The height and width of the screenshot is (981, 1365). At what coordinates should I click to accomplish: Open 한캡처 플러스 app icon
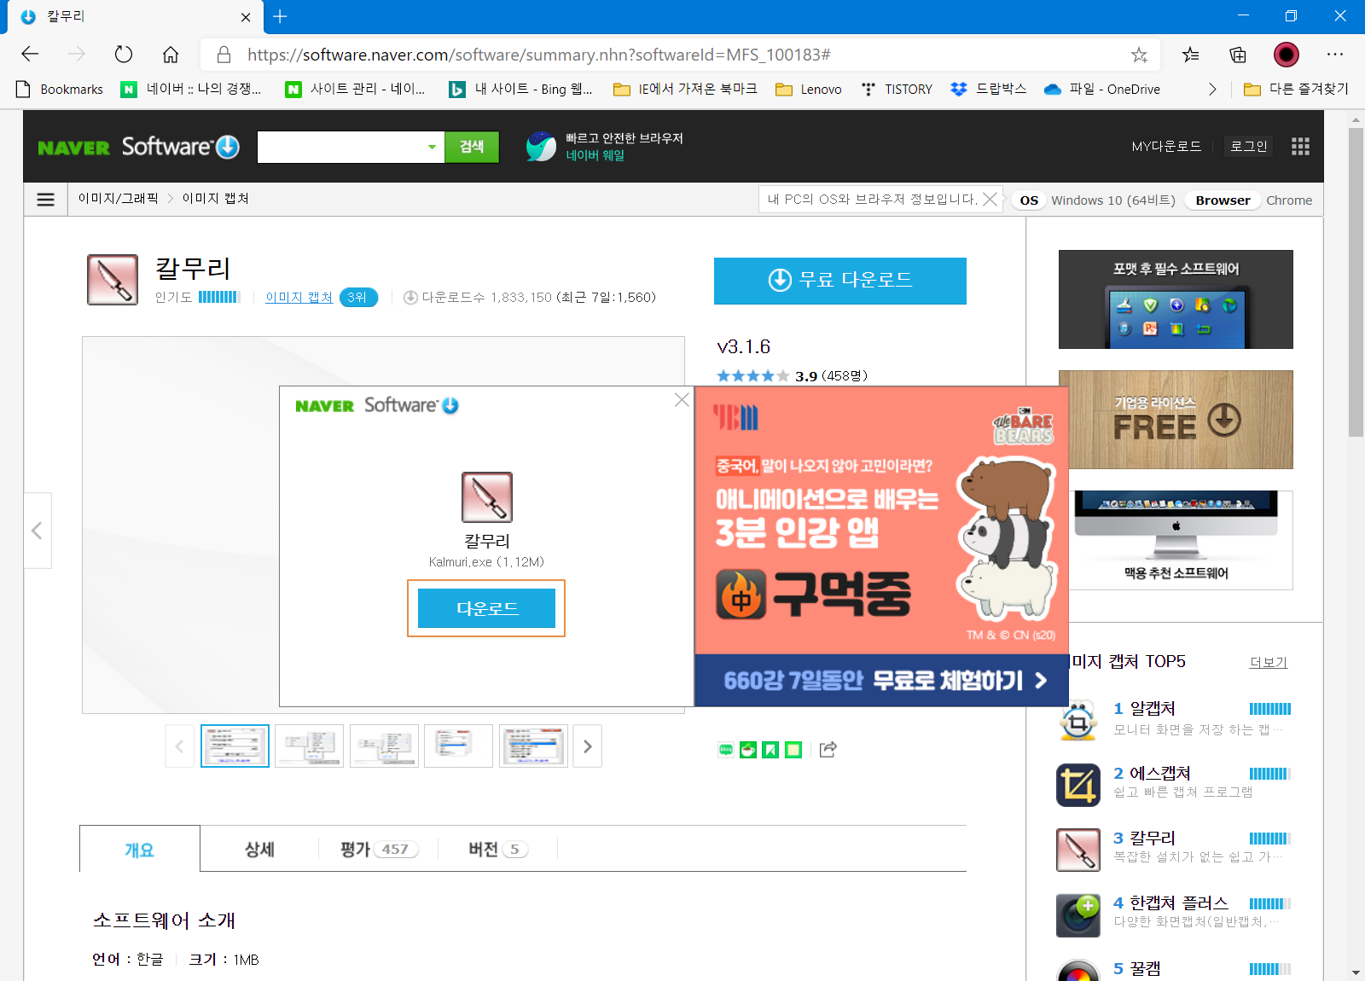pyautogui.click(x=1078, y=915)
